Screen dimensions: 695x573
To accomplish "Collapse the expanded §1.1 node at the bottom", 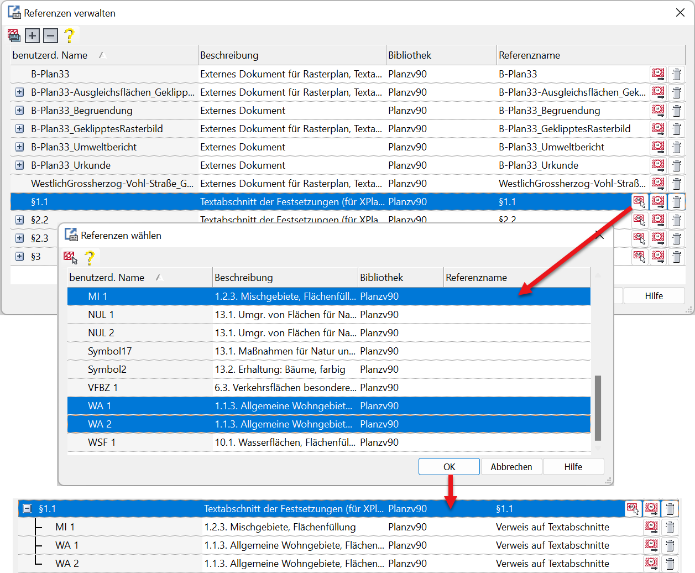I will [x=27, y=509].
